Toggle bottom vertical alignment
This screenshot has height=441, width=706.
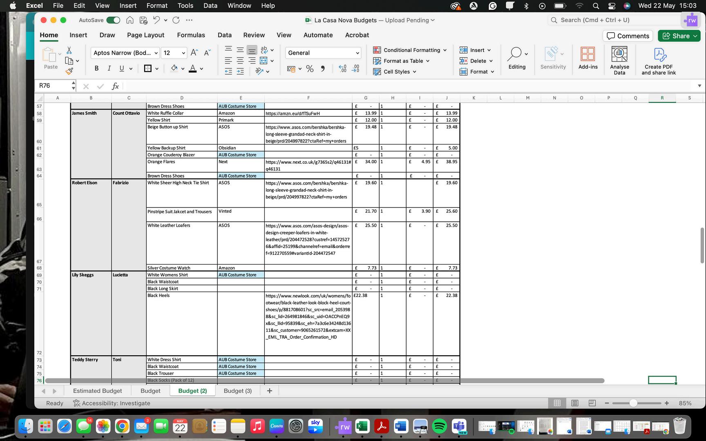[252, 50]
